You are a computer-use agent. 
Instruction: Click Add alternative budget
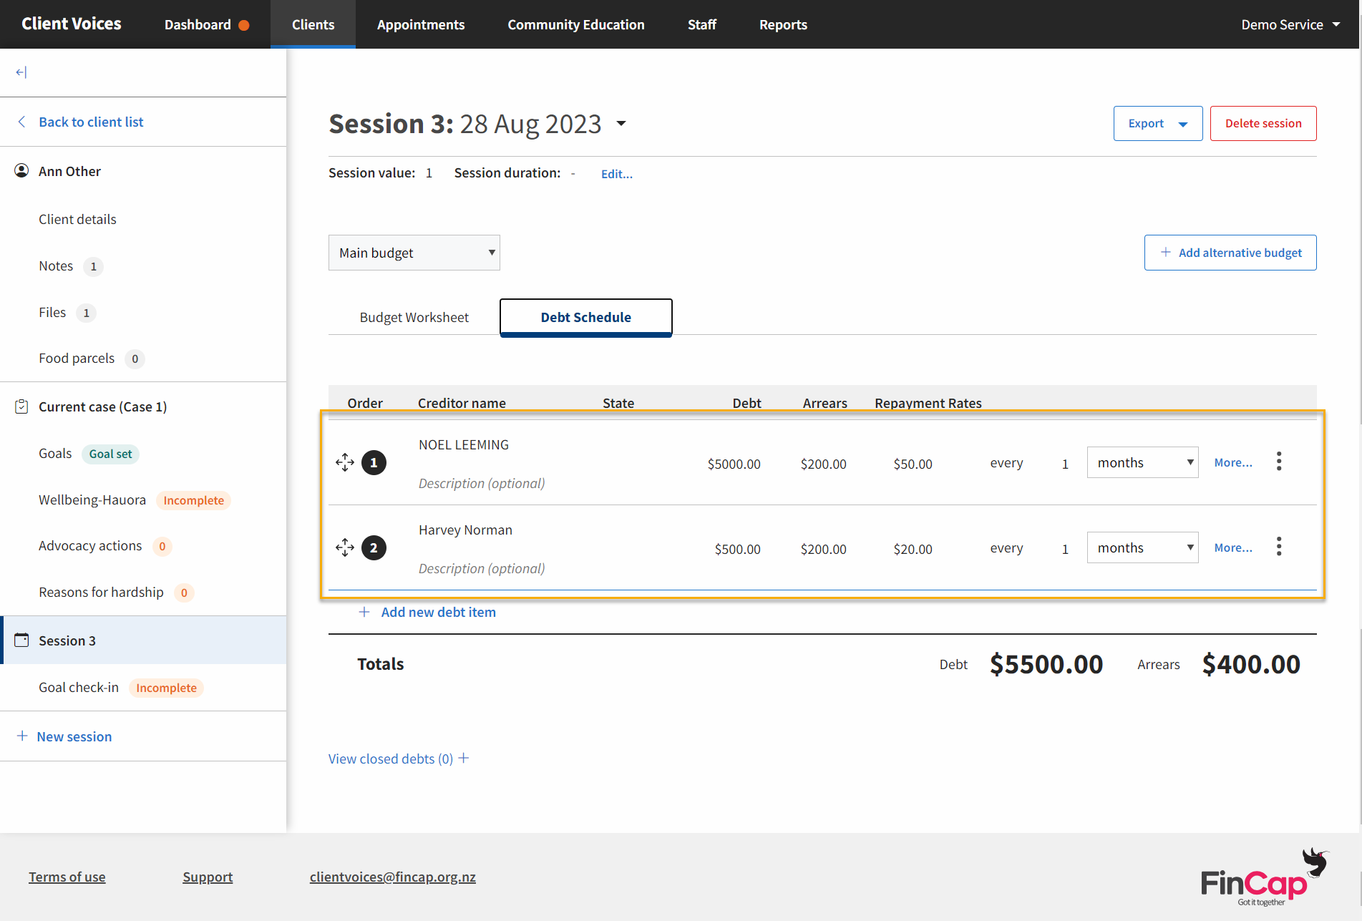(x=1230, y=253)
